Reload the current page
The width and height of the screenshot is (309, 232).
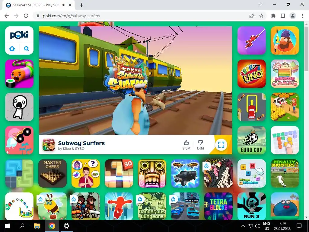26,16
